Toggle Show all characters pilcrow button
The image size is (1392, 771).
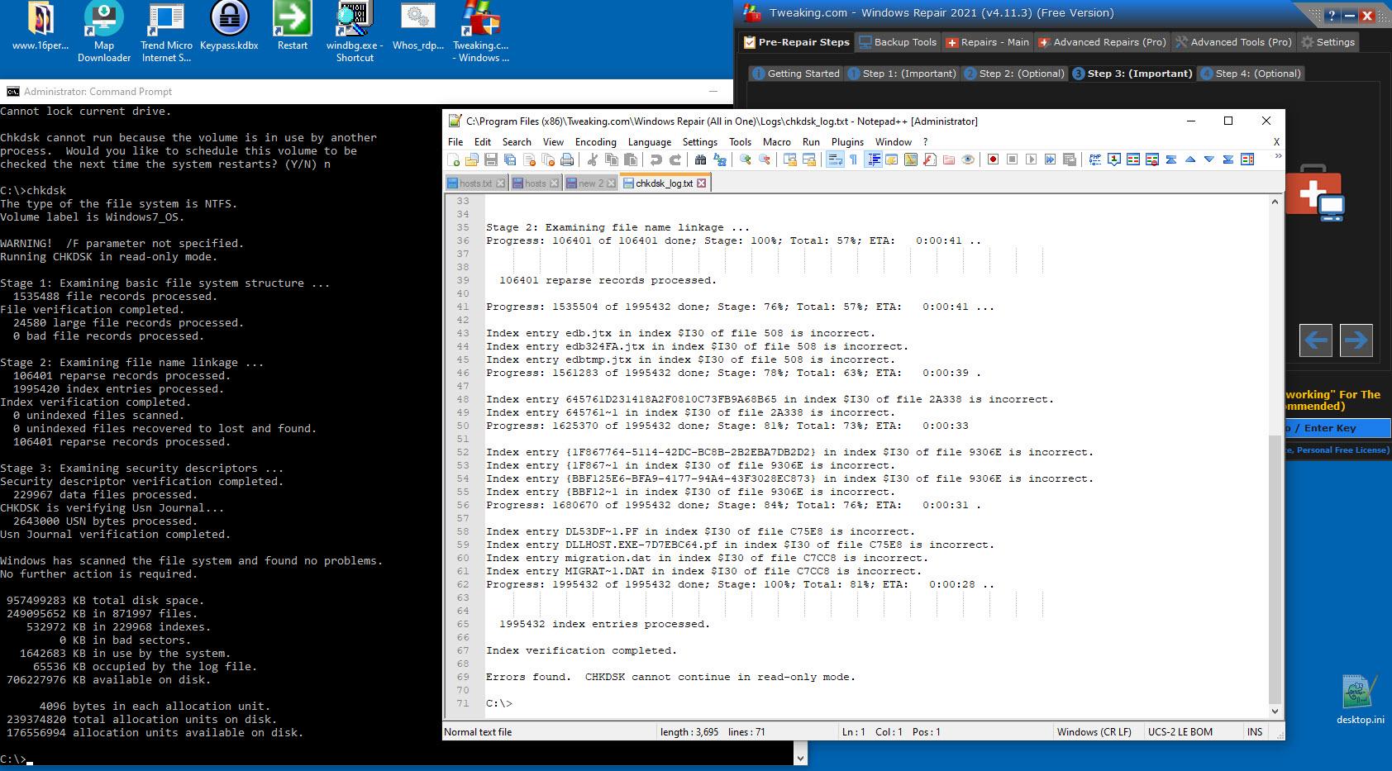coord(853,159)
